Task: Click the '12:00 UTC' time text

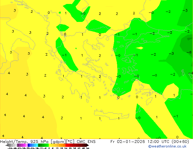Action: click(159, 142)
